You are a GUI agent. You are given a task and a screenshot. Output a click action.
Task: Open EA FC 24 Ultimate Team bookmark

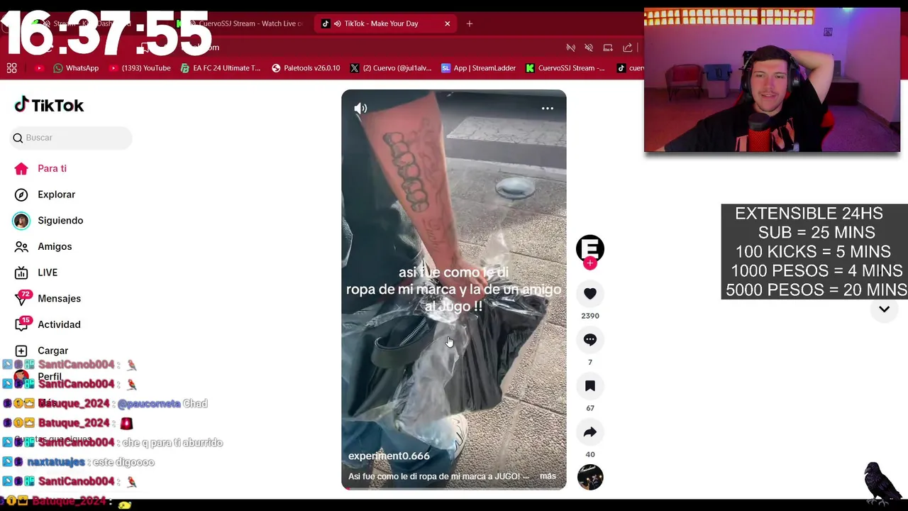click(x=221, y=68)
